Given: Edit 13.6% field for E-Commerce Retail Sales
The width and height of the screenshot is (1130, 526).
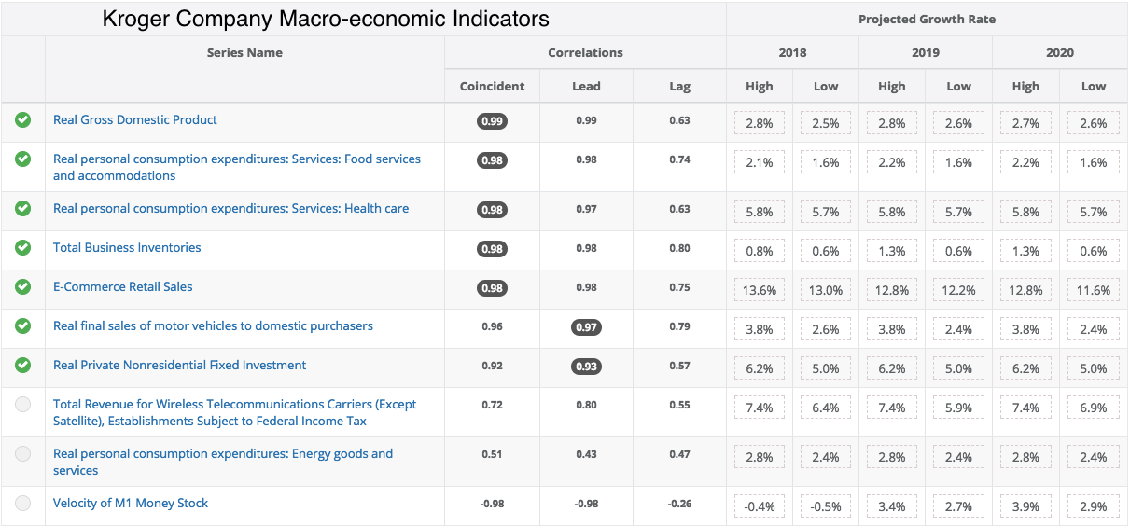Looking at the screenshot, I should (x=760, y=290).
